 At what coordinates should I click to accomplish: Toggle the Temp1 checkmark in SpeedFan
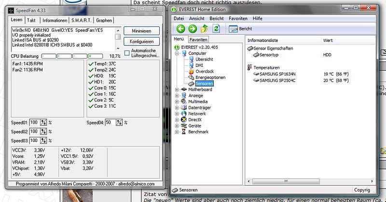click(91, 64)
